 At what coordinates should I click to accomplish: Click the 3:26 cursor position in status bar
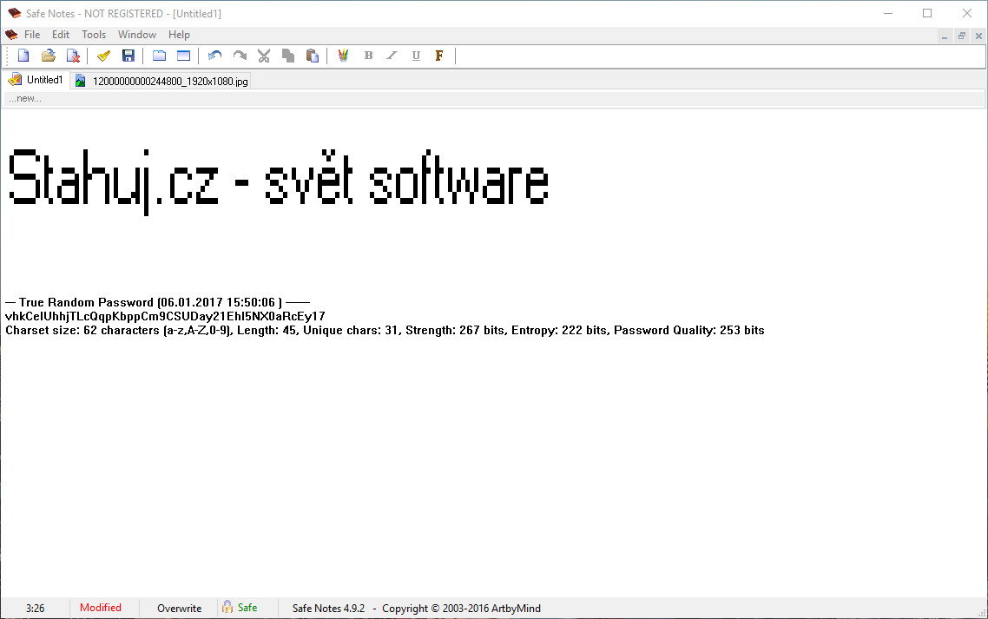(36, 609)
